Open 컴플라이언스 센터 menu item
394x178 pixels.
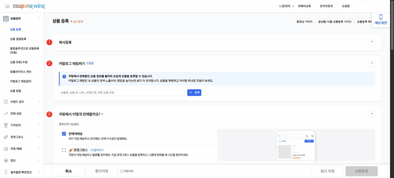click(x=21, y=72)
